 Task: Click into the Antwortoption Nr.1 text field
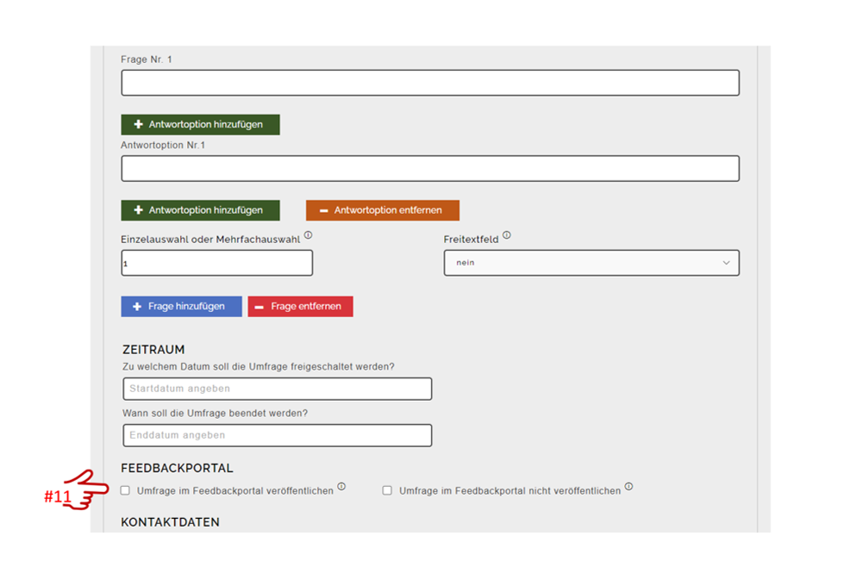429,169
